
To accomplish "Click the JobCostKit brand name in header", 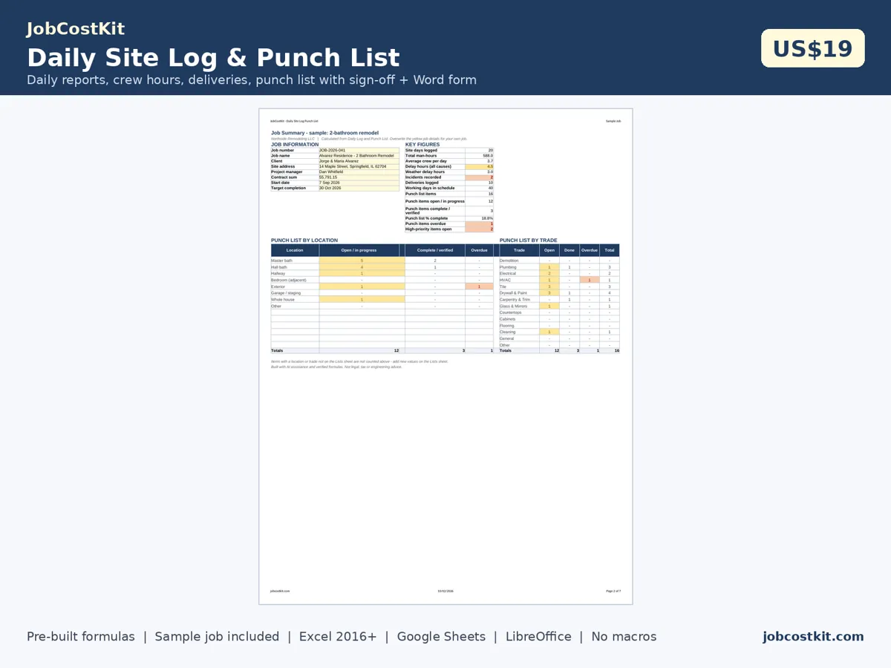I will (x=76, y=29).
